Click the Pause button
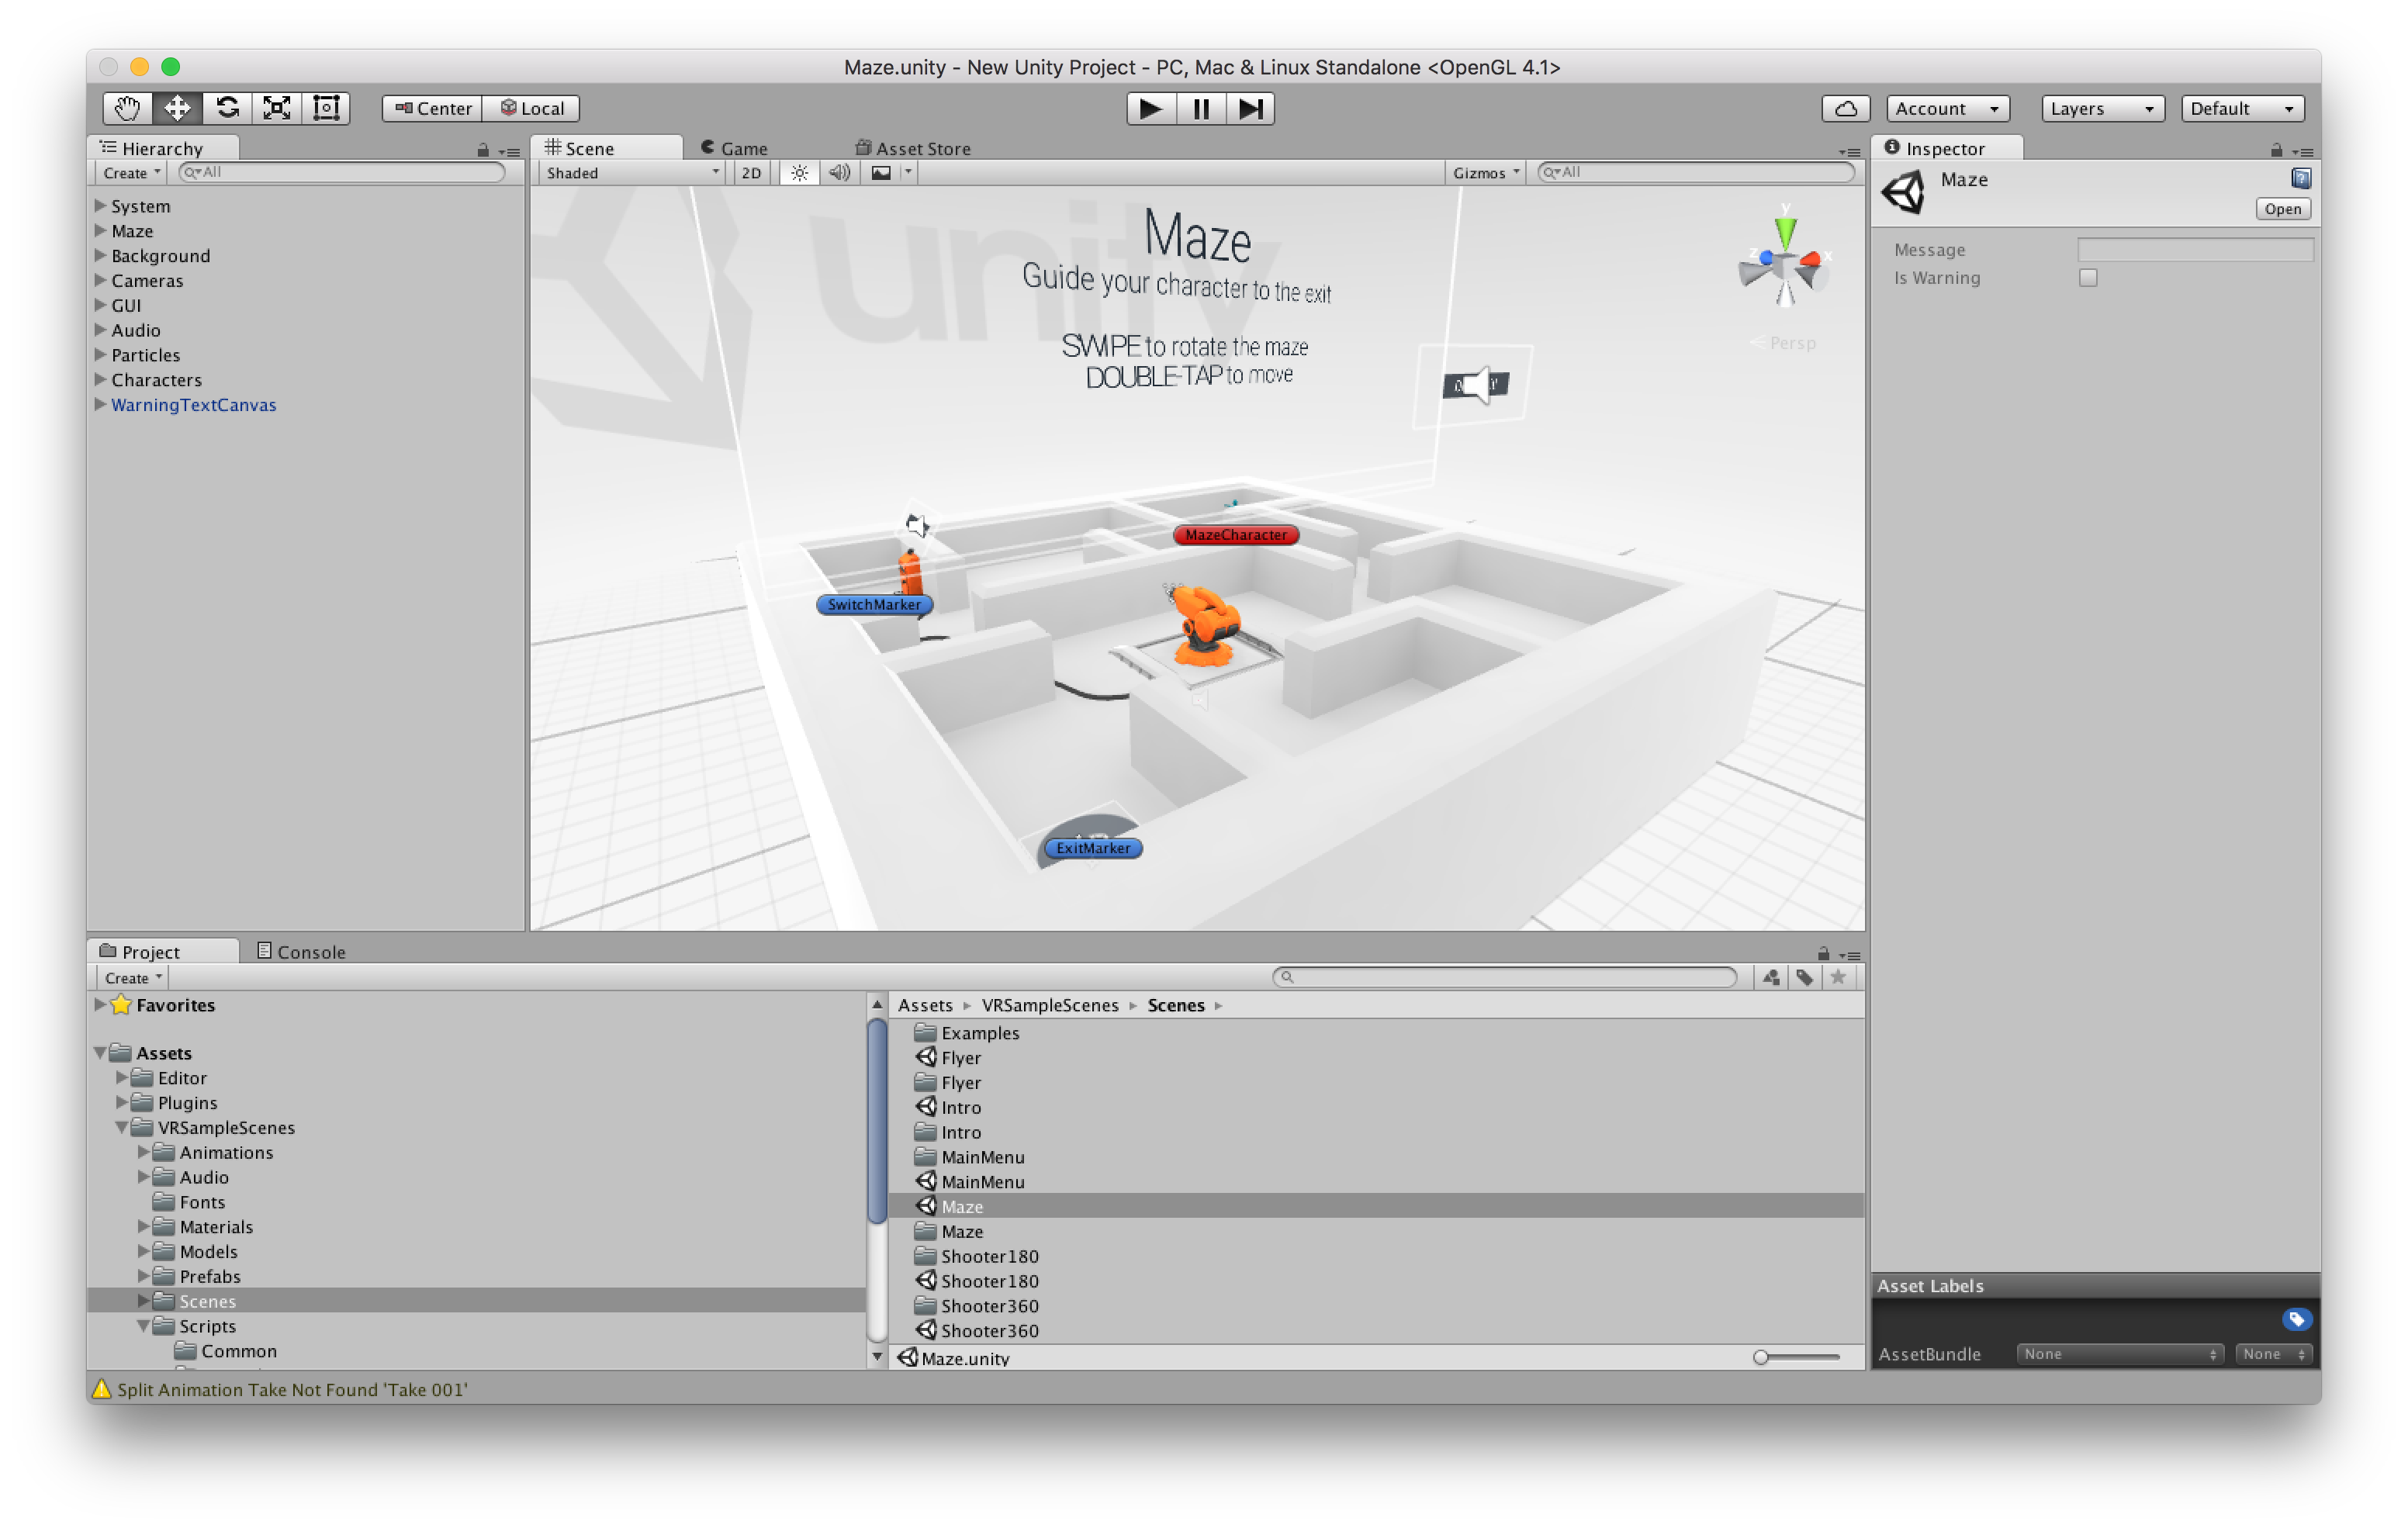Viewport: 2408px width, 1528px height. (x=1201, y=108)
